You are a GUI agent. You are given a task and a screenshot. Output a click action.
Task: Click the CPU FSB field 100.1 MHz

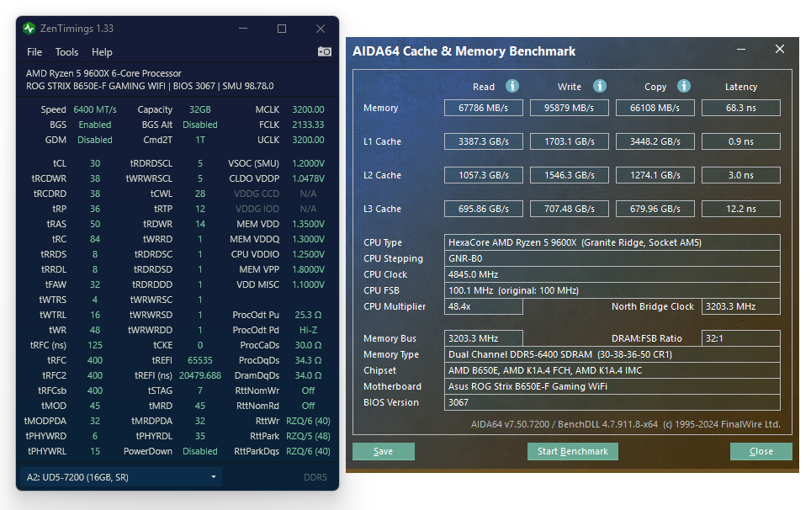[612, 290]
